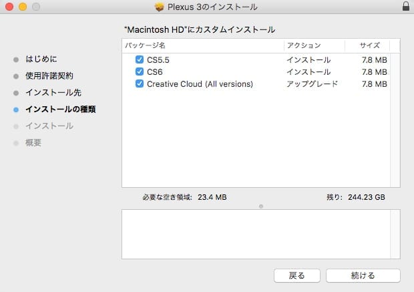Click the description pane scrollbar track
414x292 pixels.
point(395,234)
